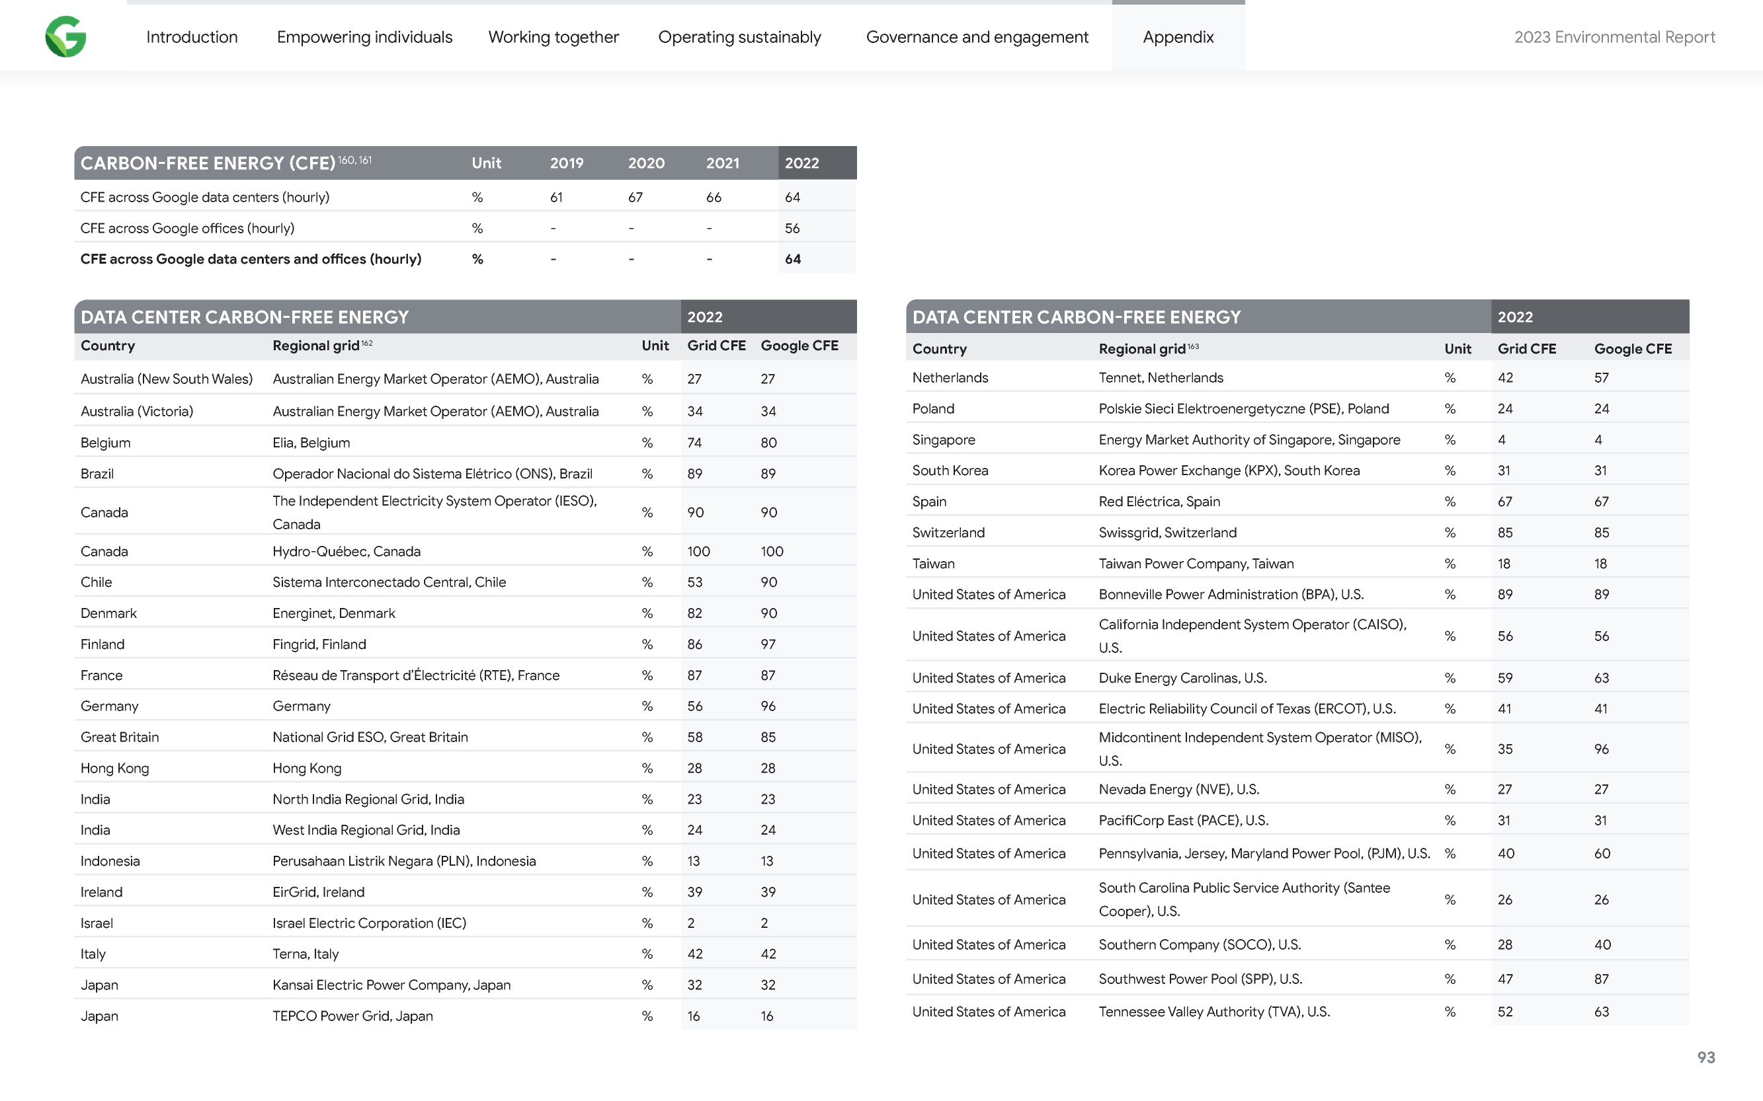This screenshot has height=1101, width=1763.
Task: Click the 2023 Environmental Report title
Action: (x=1614, y=37)
